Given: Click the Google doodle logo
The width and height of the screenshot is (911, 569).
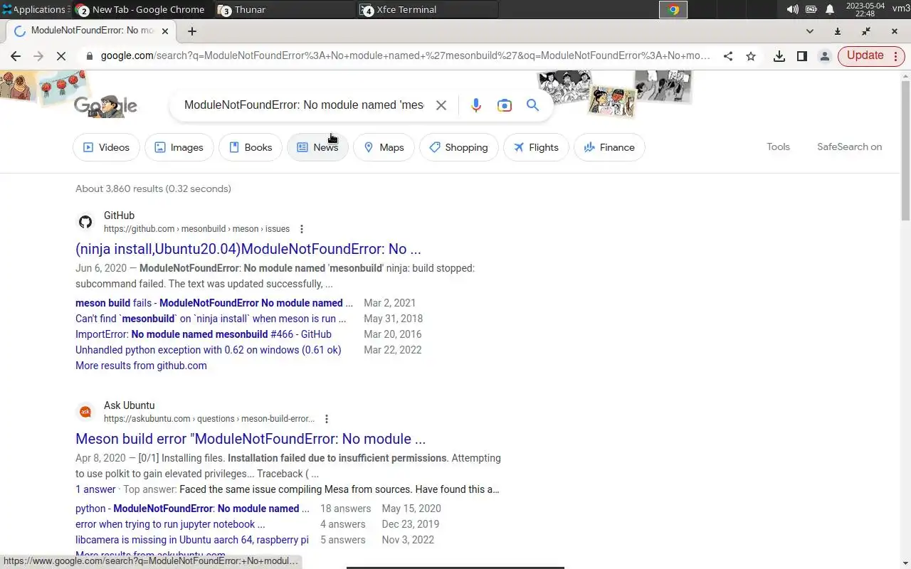Looking at the screenshot, I should pos(105,106).
